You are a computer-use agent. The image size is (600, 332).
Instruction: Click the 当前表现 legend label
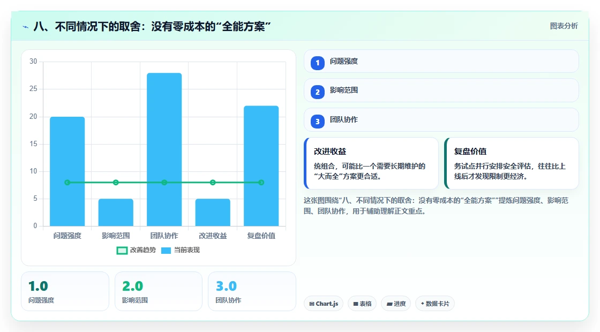coord(187,250)
